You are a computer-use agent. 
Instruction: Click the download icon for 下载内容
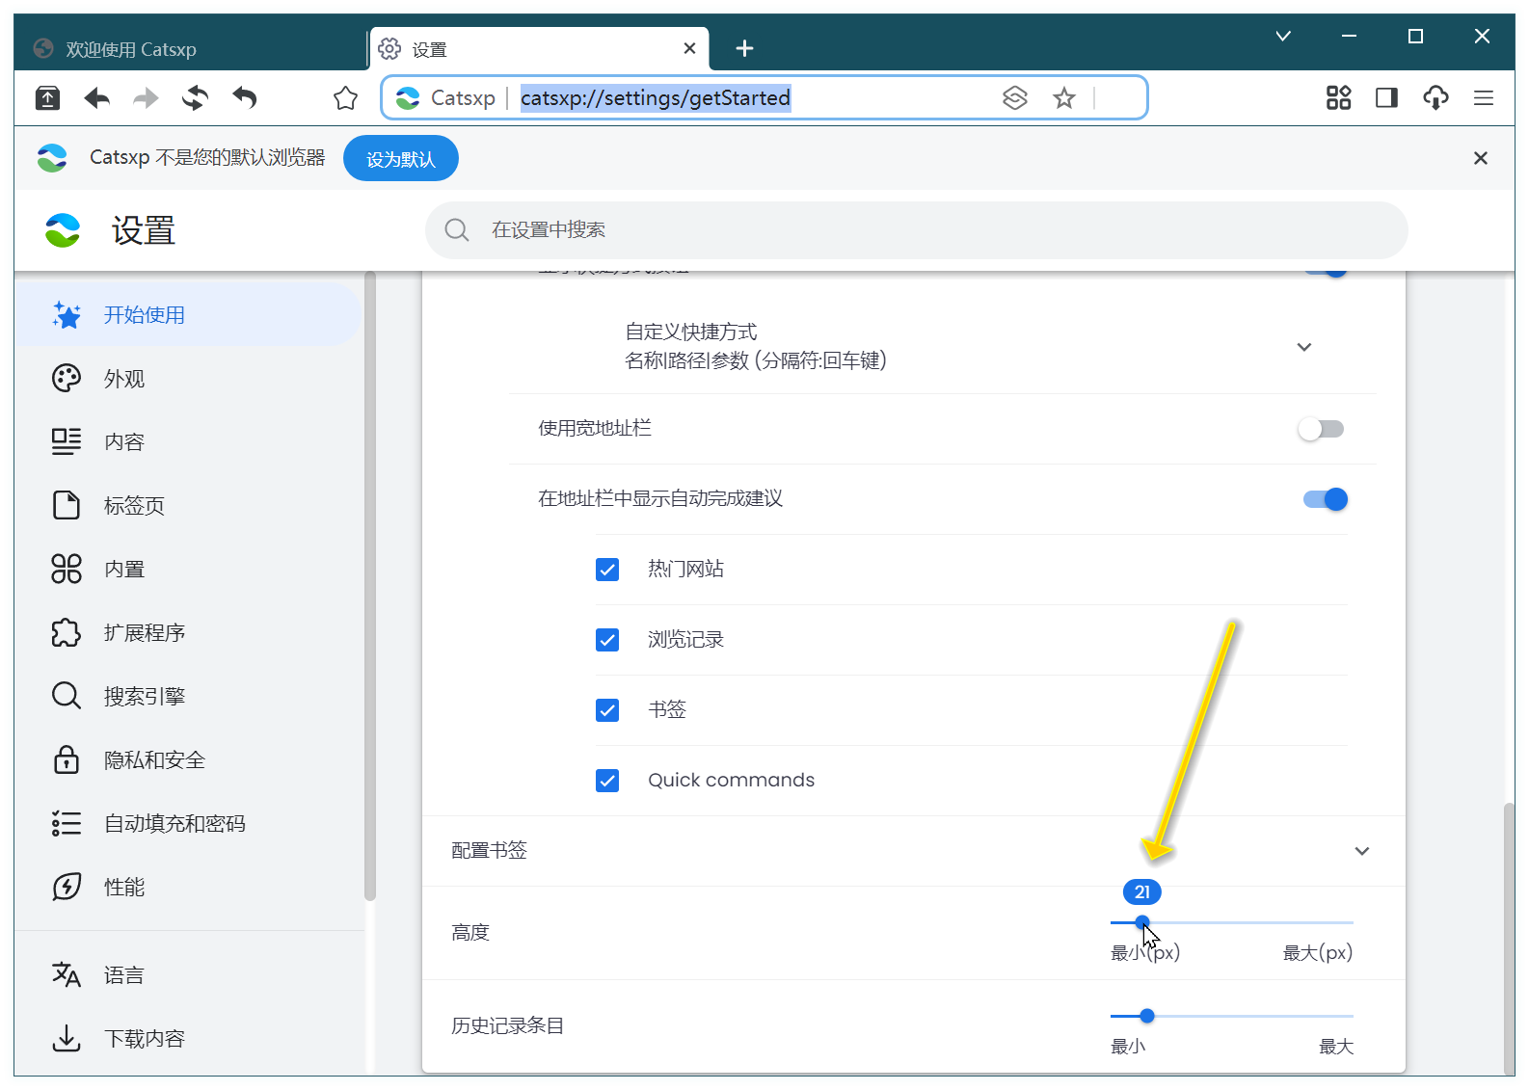pyautogui.click(x=67, y=1038)
